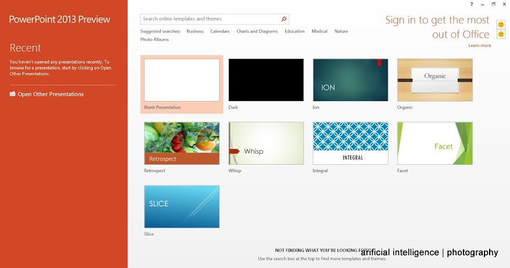The width and height of the screenshot is (510, 268).
Task: Open the help question mark icon
Action: [472, 4]
